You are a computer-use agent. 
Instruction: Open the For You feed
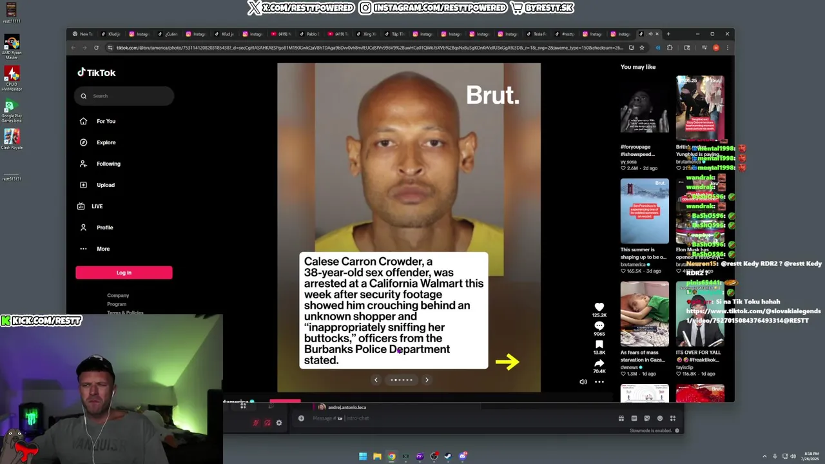98,121
